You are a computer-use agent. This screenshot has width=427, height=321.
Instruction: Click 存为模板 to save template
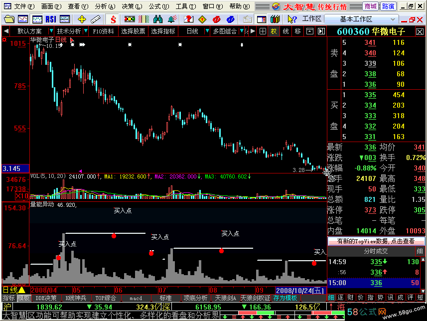click(x=285, y=298)
